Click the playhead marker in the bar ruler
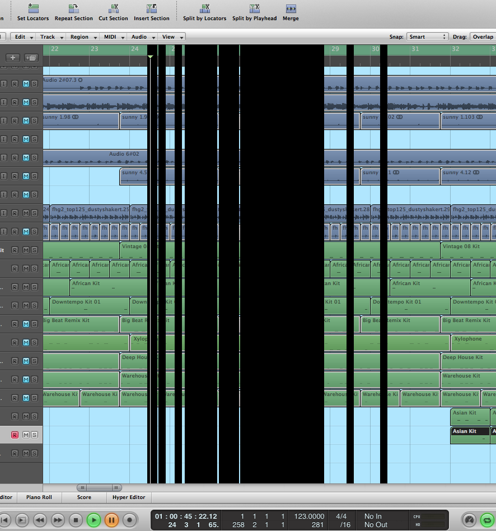 151,57
